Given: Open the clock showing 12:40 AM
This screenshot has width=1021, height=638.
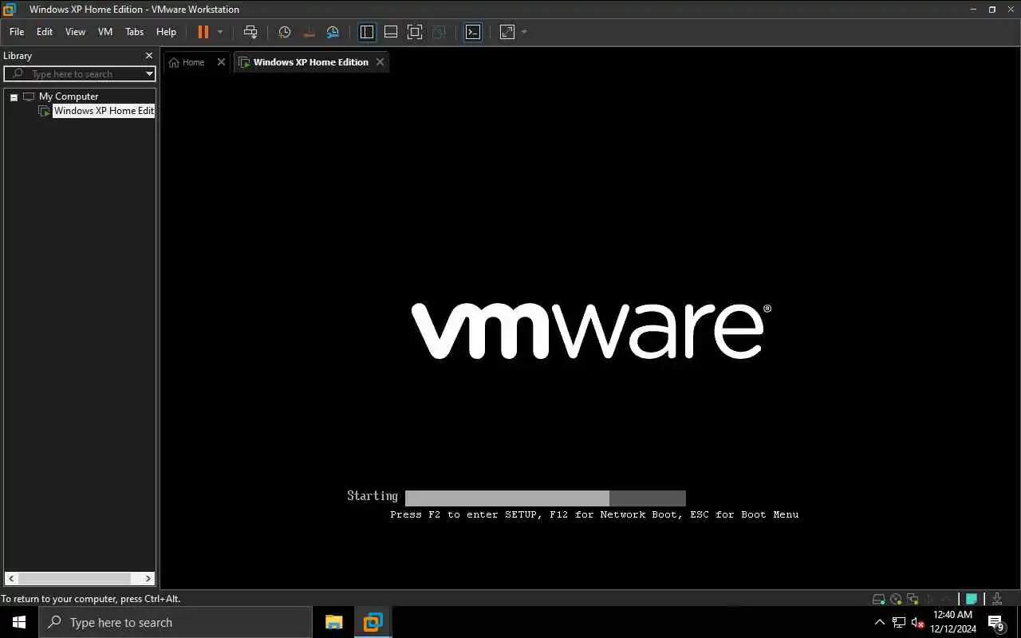Looking at the screenshot, I should [x=953, y=622].
